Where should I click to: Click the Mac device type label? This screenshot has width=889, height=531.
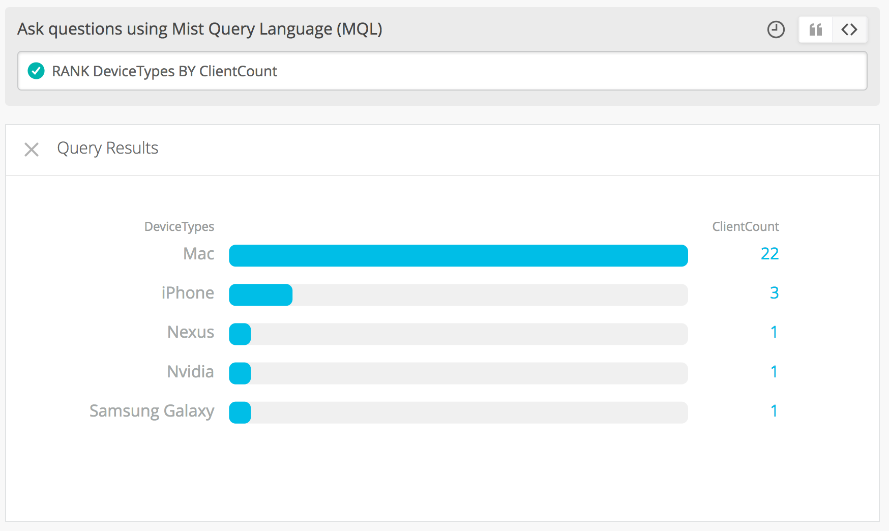click(x=198, y=254)
